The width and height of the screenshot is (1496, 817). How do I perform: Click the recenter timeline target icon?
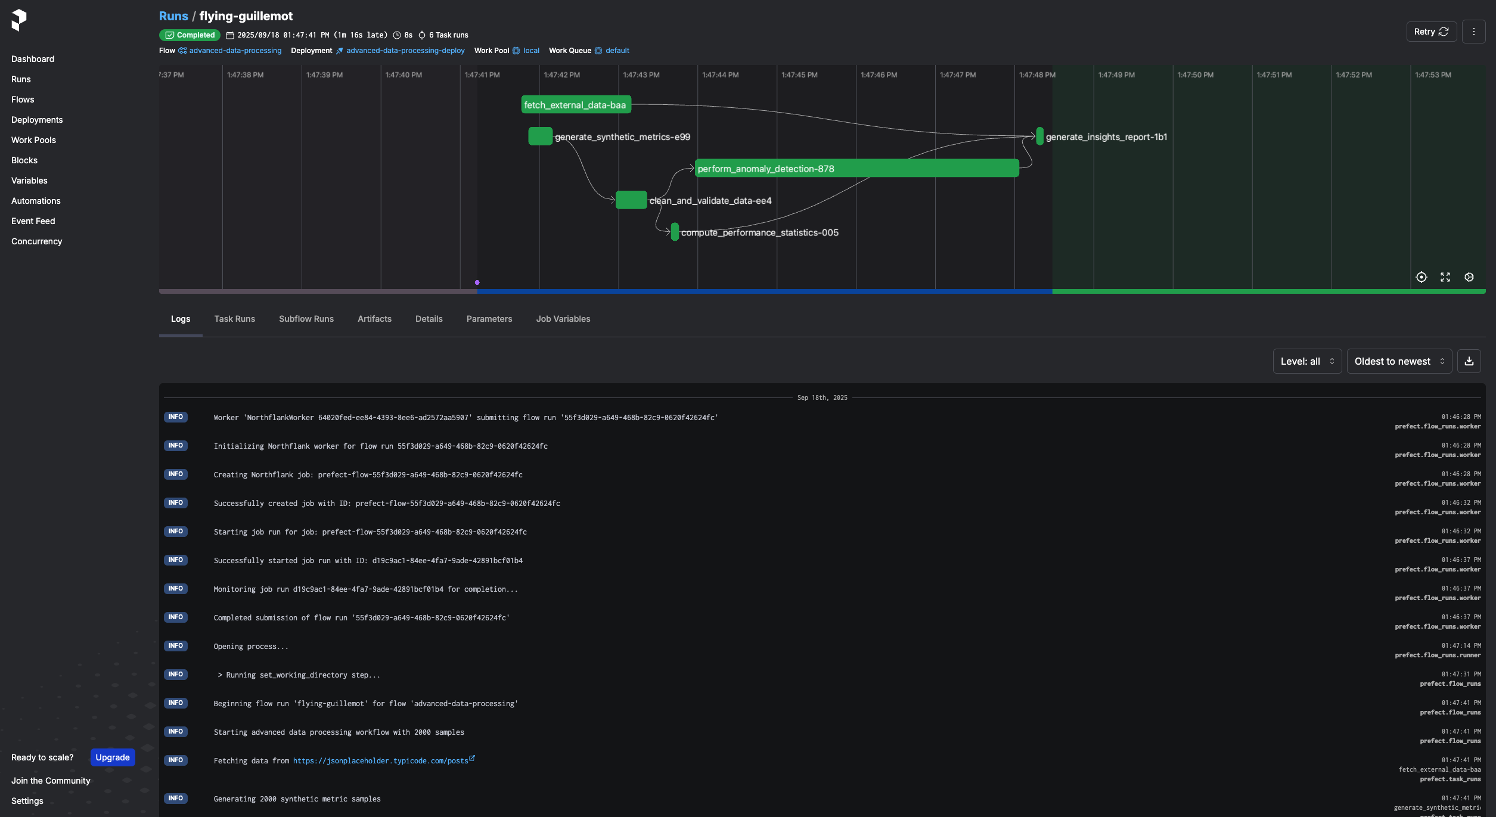coord(1421,277)
